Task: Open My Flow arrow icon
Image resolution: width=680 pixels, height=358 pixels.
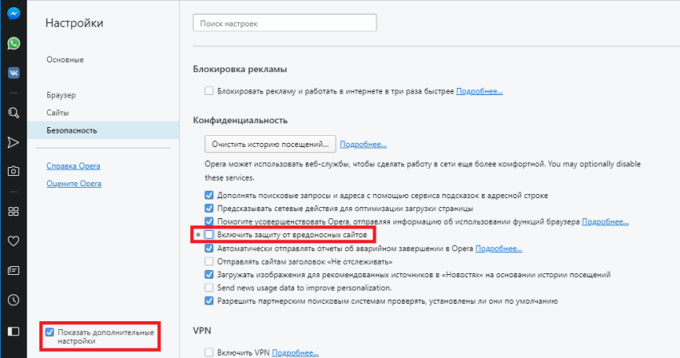Action: [14, 142]
